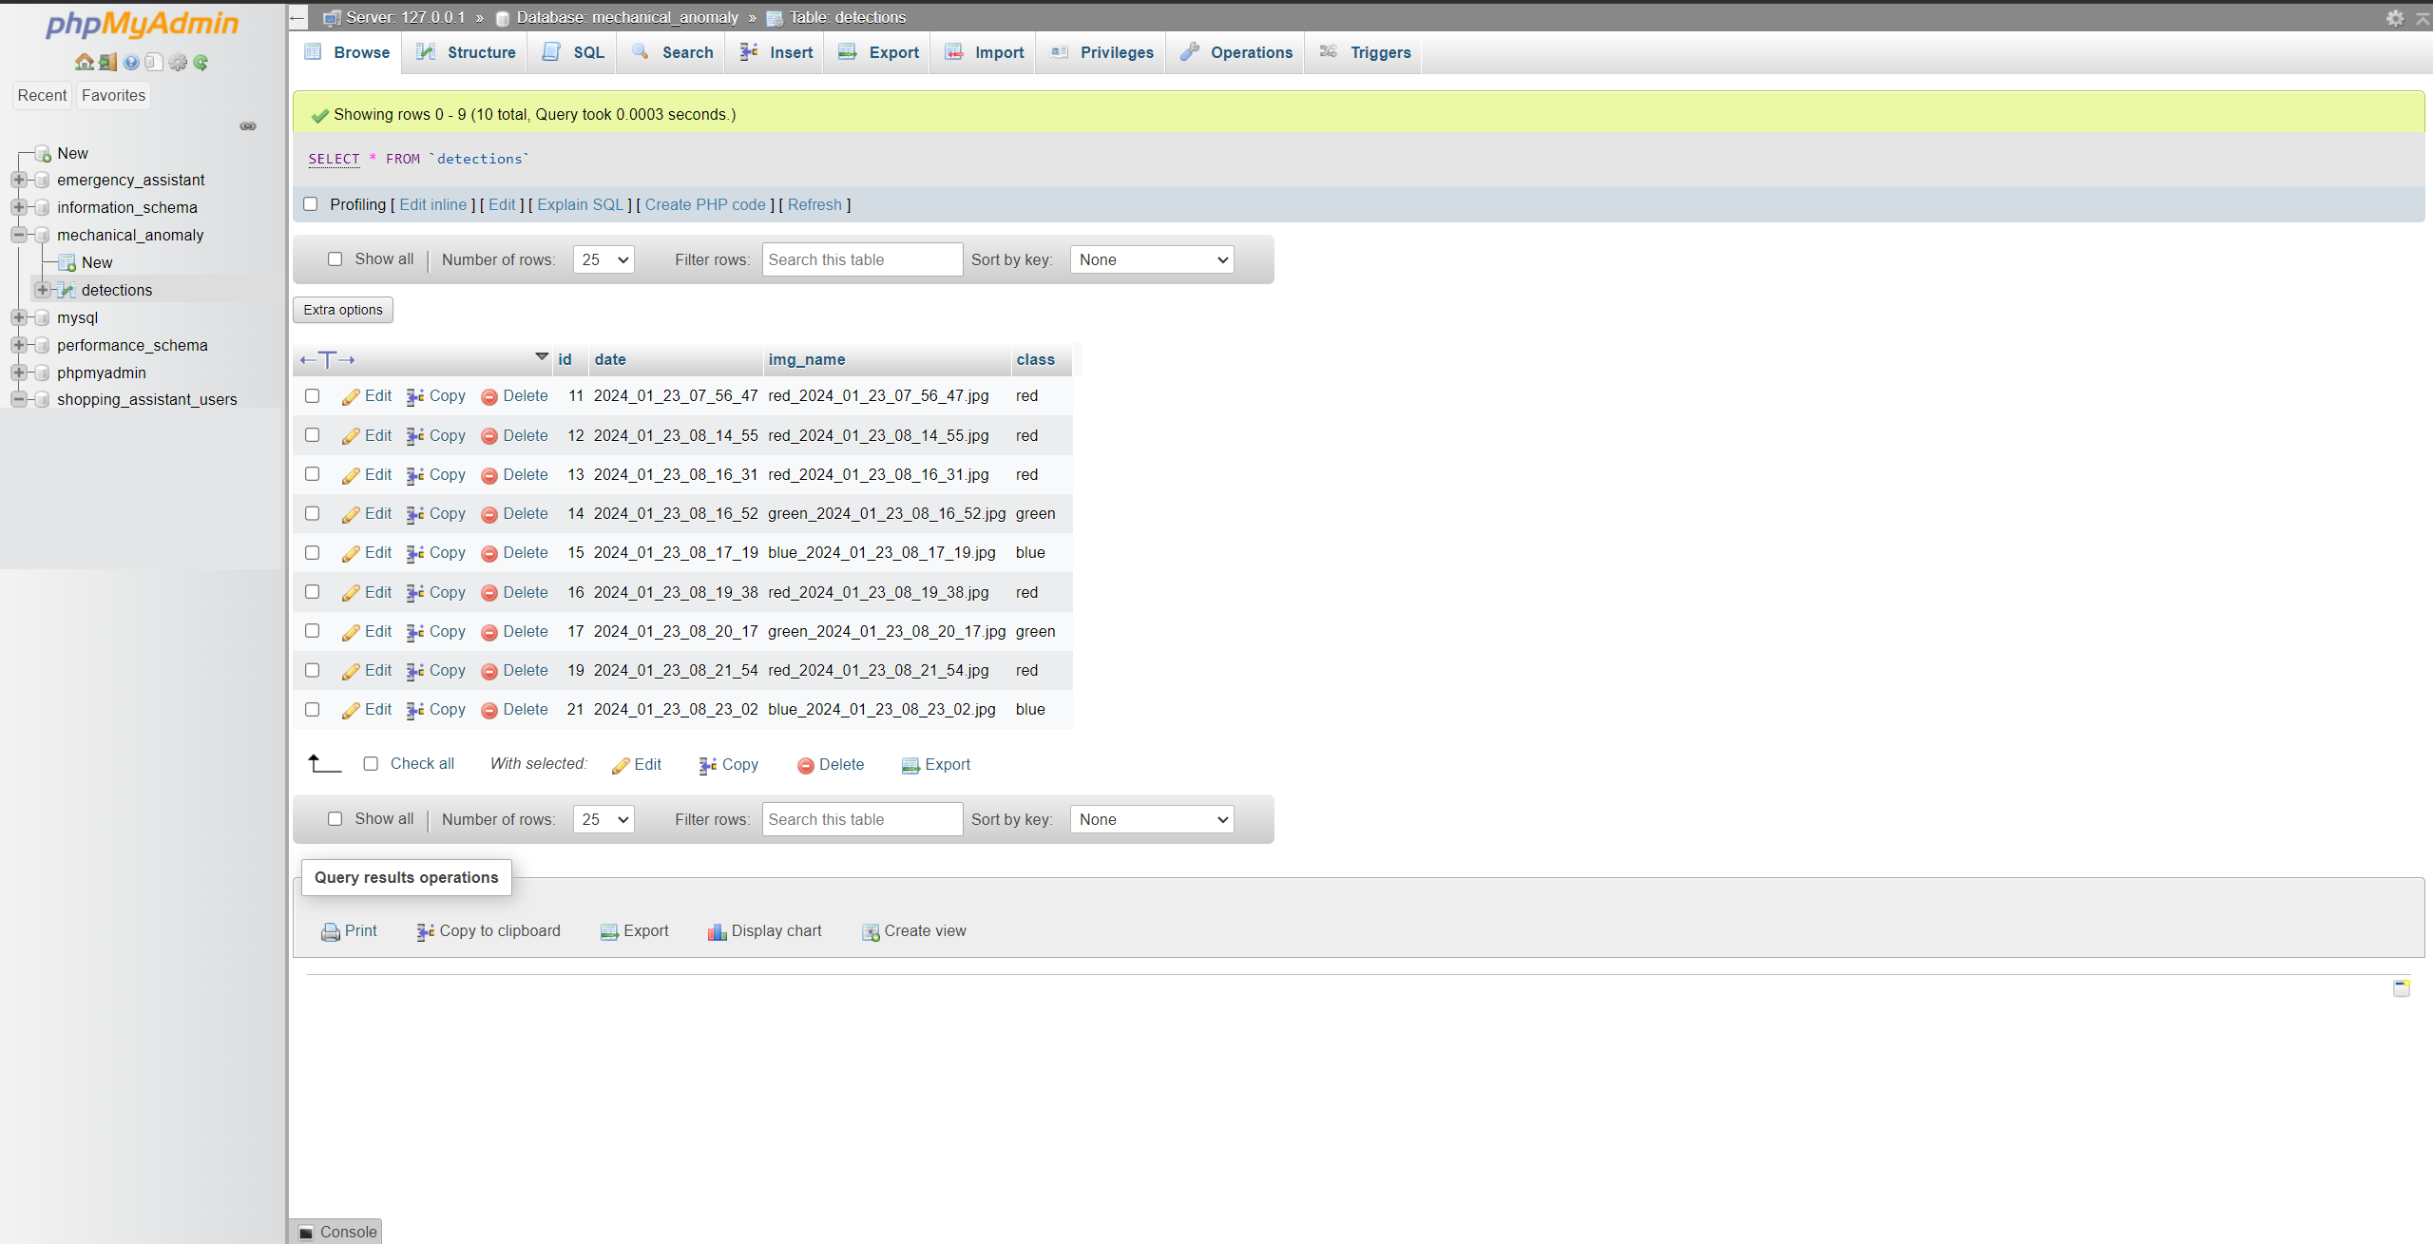The width and height of the screenshot is (2433, 1244).
Task: Open the Sort by key dropdown
Action: click(x=1153, y=258)
